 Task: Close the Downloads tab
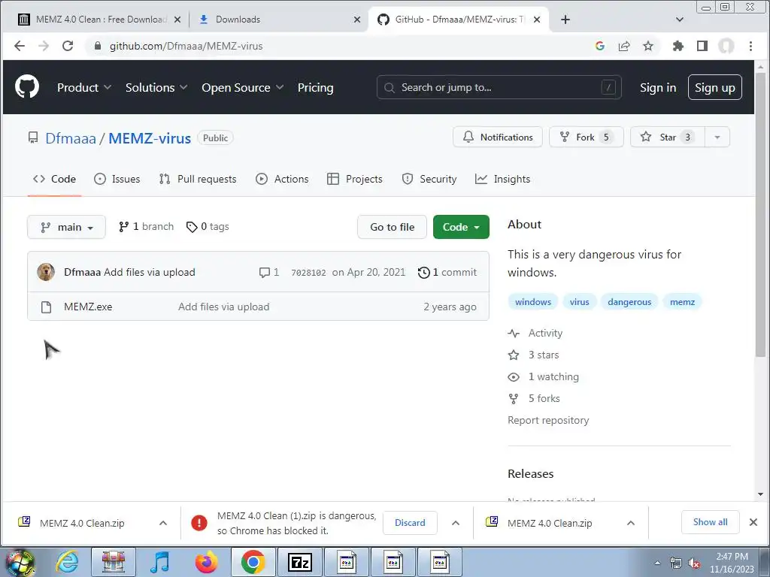tap(357, 20)
